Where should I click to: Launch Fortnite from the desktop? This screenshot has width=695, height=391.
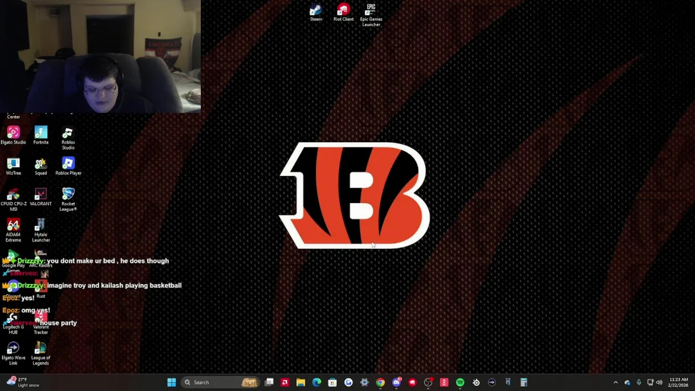pyautogui.click(x=41, y=136)
